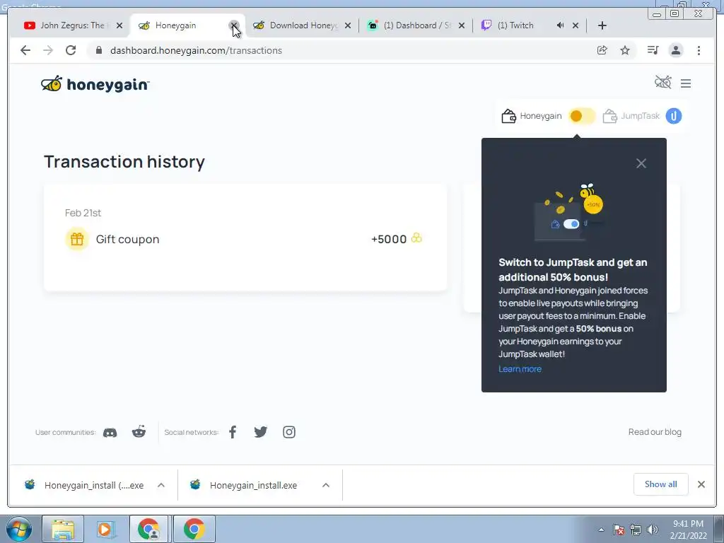Launch Windows Media Player from taskbar
Viewport: 724px width, 543px height.
tap(106, 529)
